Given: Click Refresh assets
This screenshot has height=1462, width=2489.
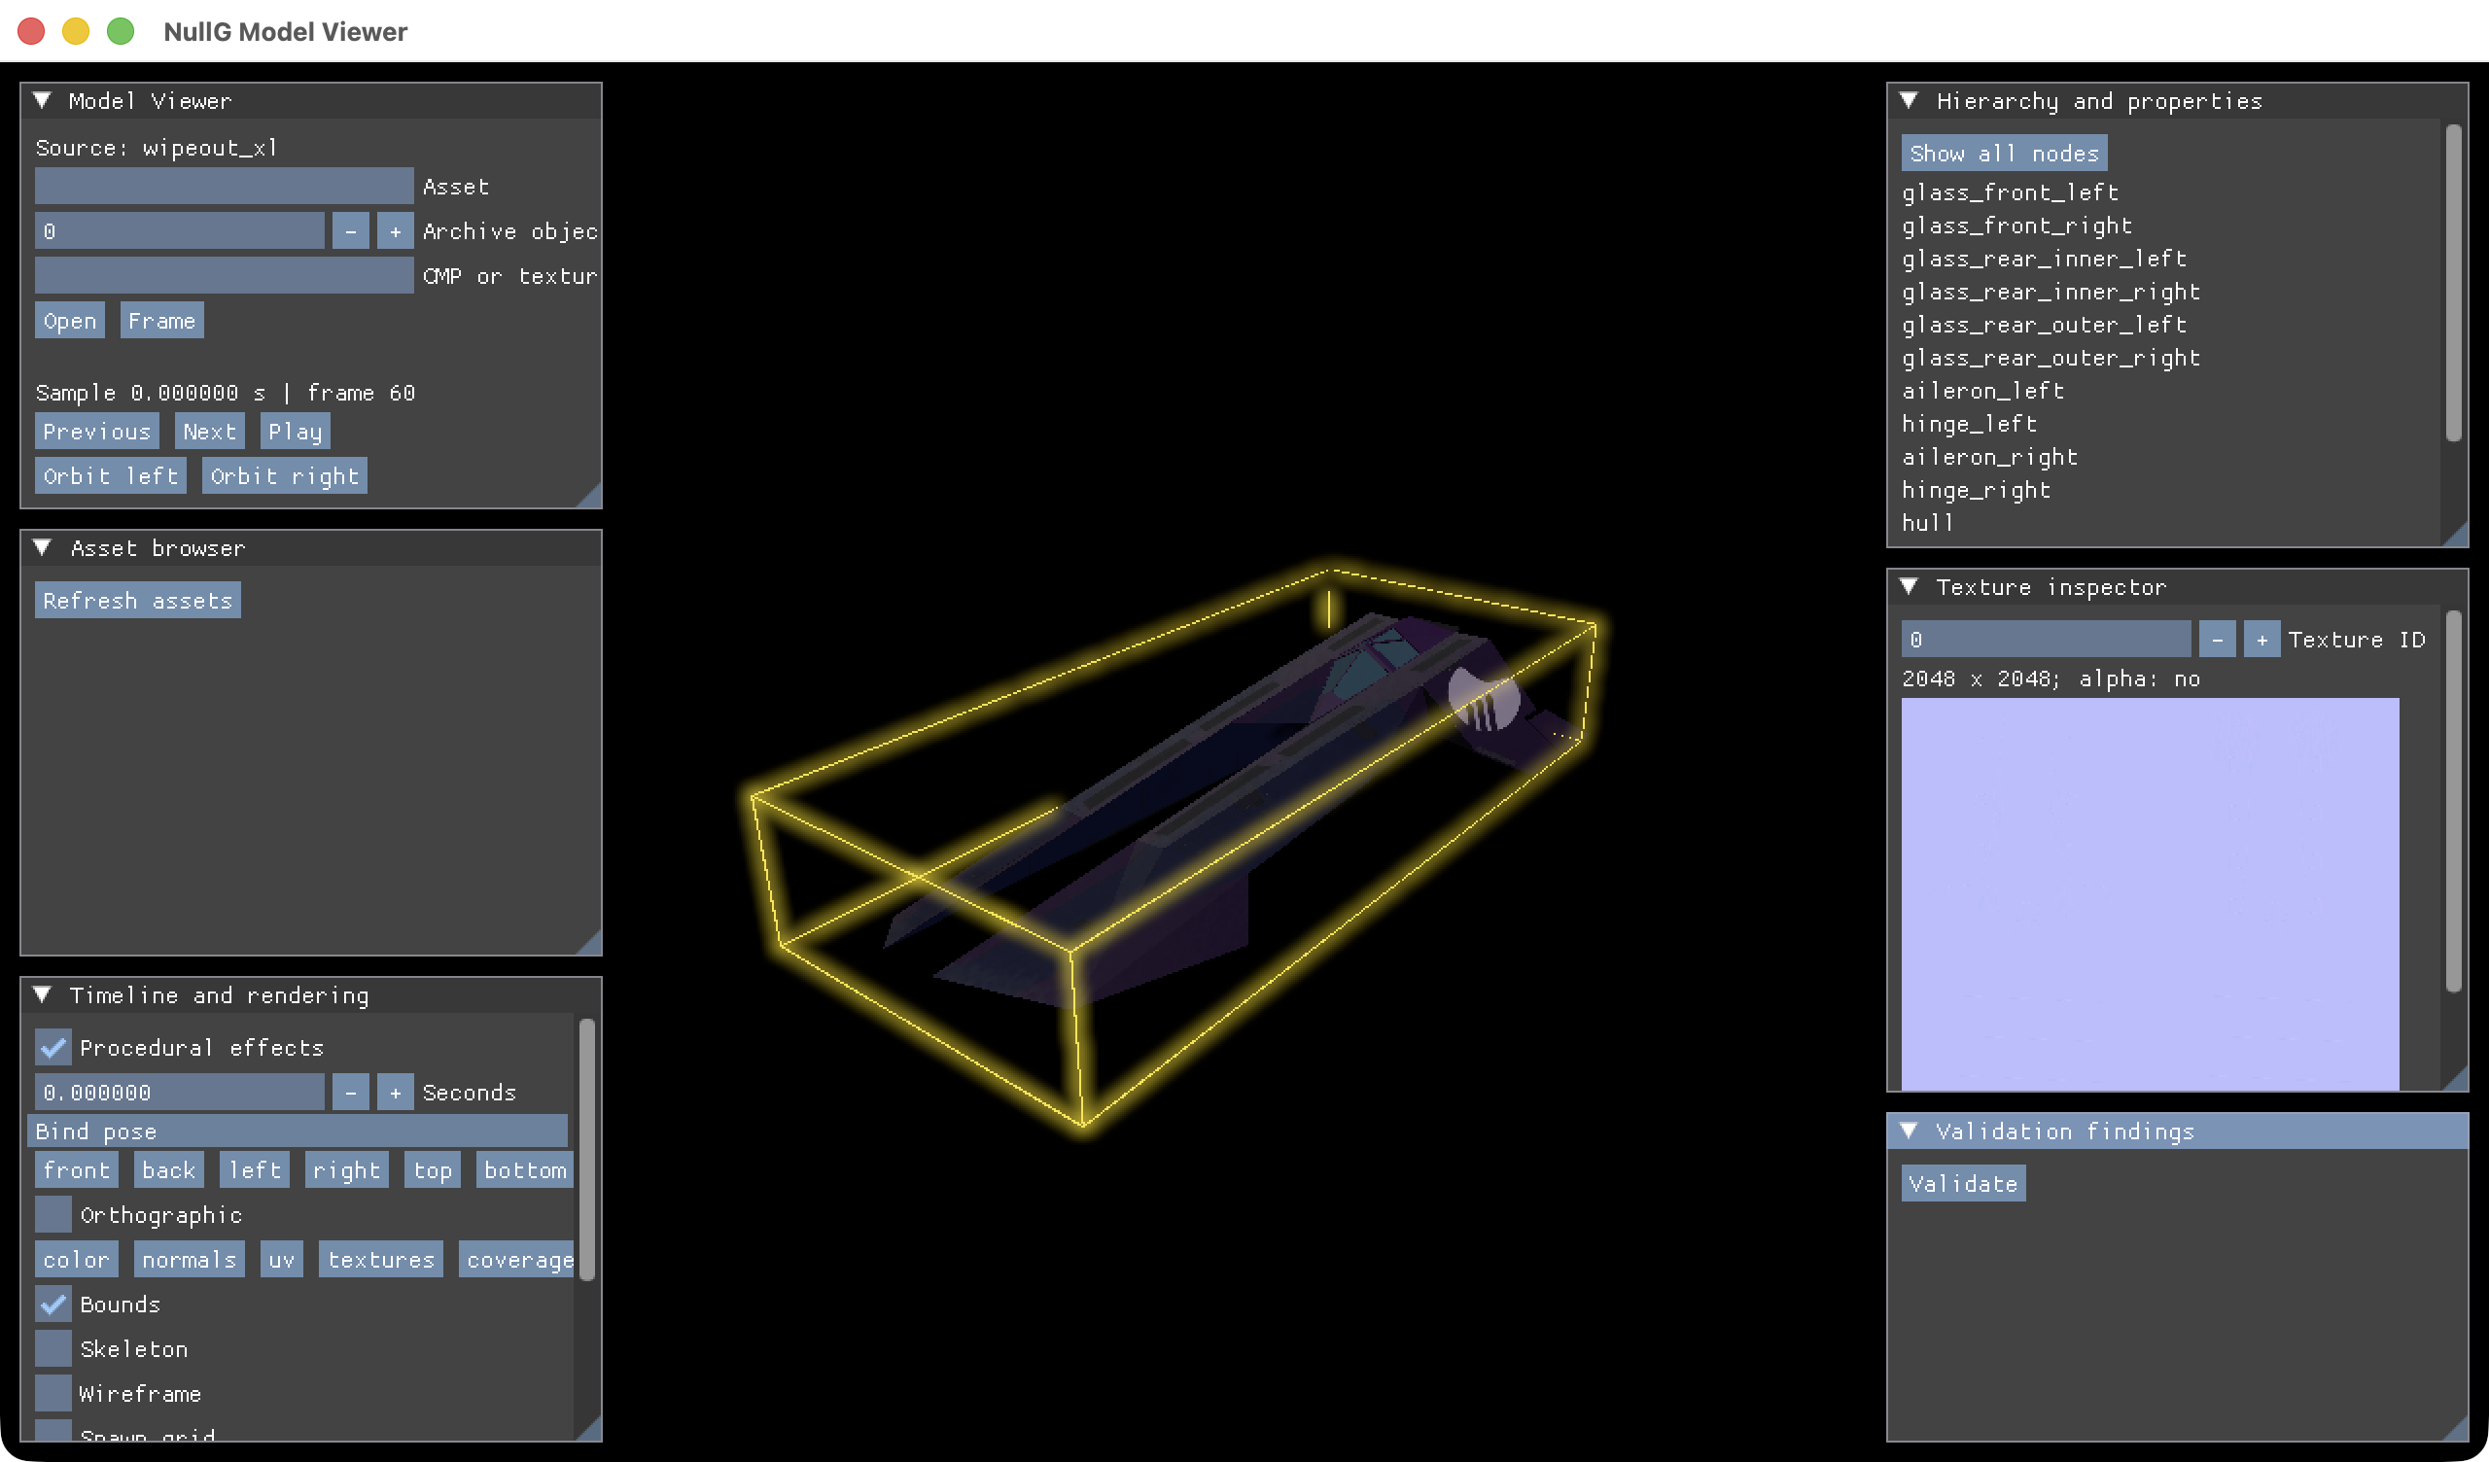Looking at the screenshot, I should tap(138, 601).
